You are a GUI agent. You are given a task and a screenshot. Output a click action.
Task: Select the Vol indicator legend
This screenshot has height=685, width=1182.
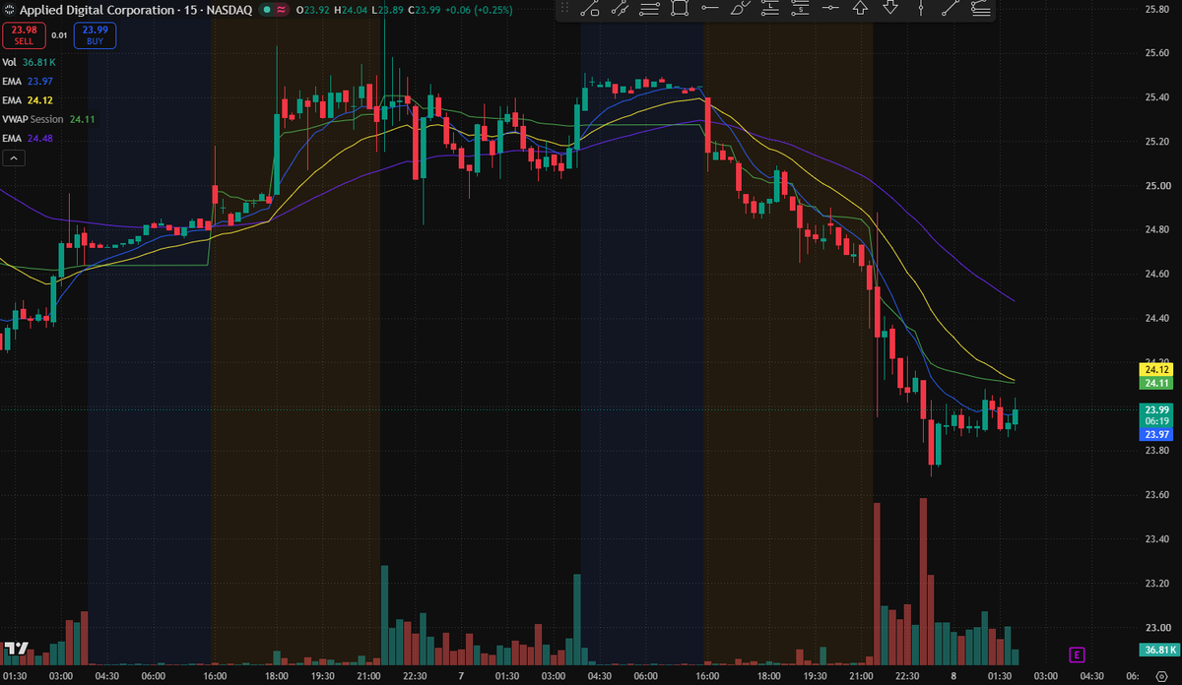pos(31,62)
